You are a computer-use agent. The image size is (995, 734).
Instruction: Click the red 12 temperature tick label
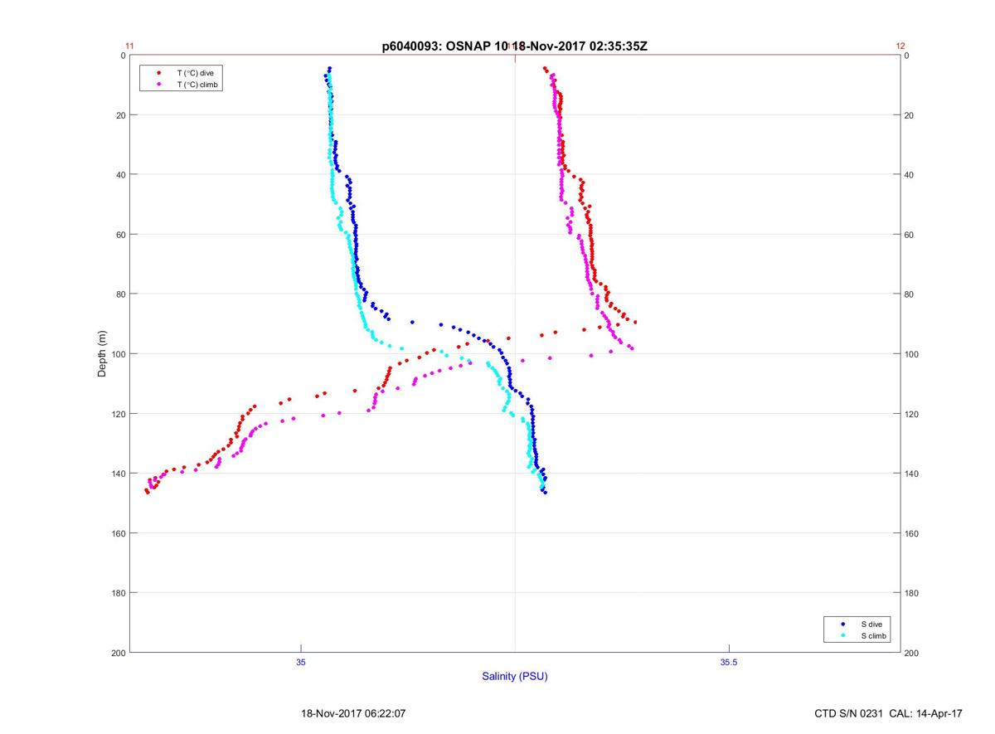(x=900, y=46)
